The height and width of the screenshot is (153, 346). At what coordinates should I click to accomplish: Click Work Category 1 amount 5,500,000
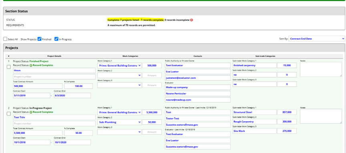click(x=152, y=112)
